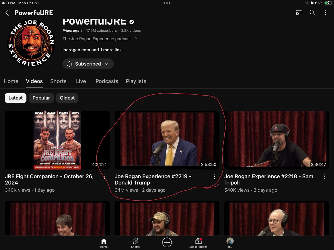Open the top-right three-dot overflow menu
Viewport: 334px width, 250px height.
click(325, 13)
